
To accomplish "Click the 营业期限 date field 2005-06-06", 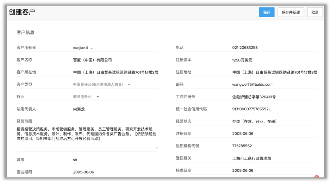I will point(115,172).
